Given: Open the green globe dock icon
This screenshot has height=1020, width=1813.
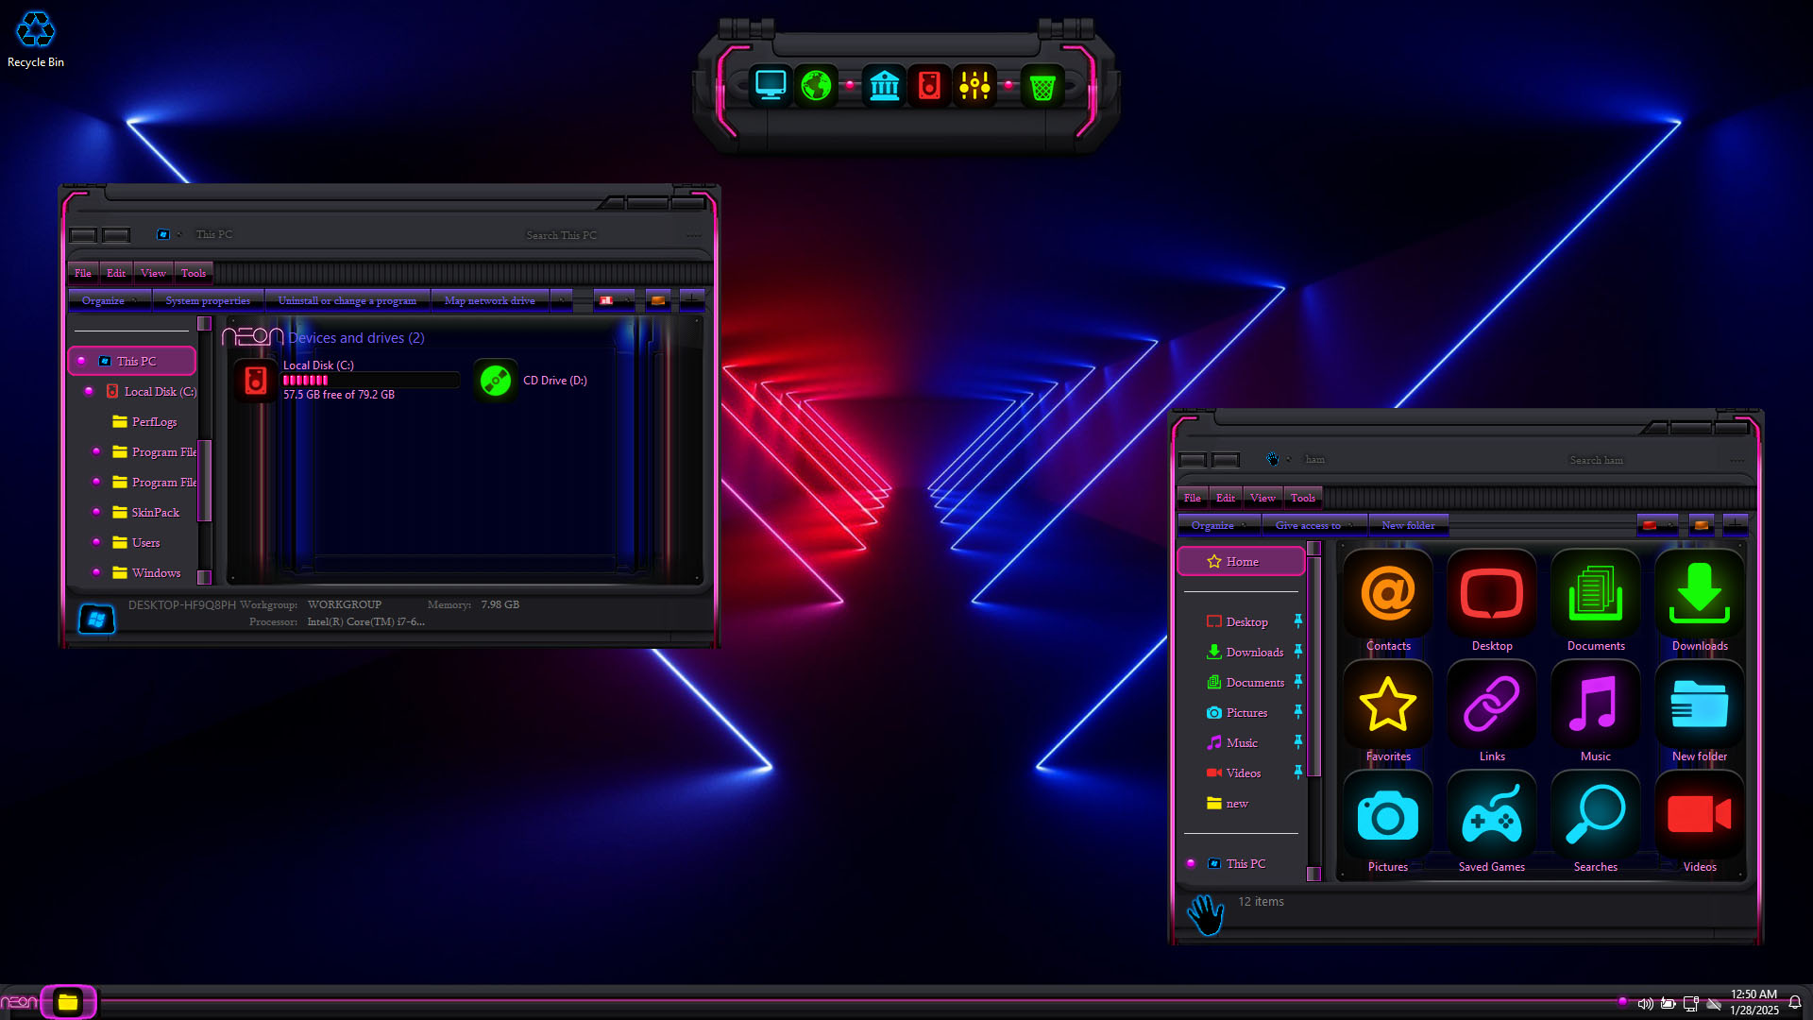Looking at the screenshot, I should coord(816,86).
